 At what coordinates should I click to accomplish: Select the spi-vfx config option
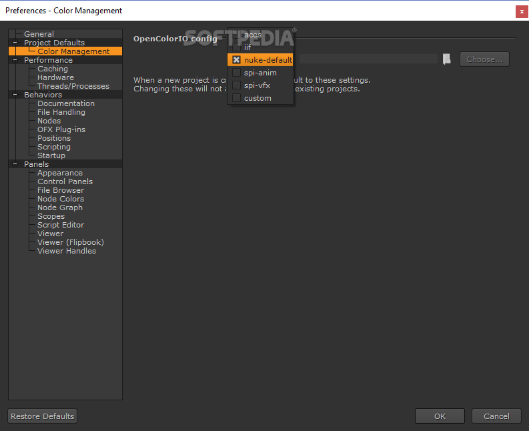(260, 85)
